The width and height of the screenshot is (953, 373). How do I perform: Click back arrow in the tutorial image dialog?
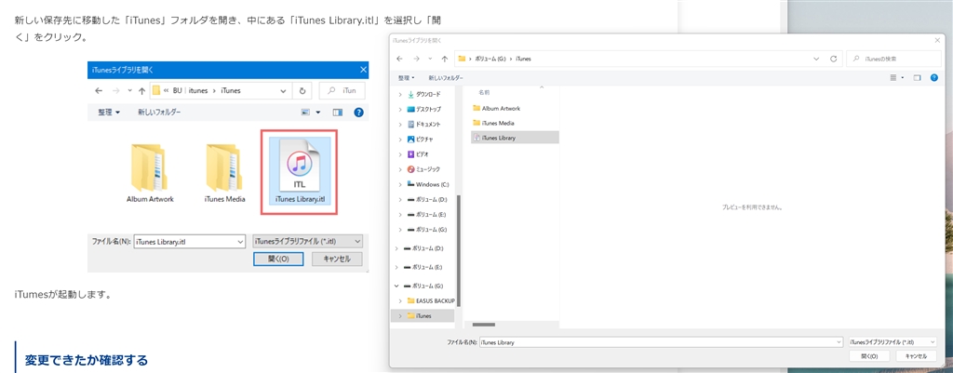pos(99,90)
